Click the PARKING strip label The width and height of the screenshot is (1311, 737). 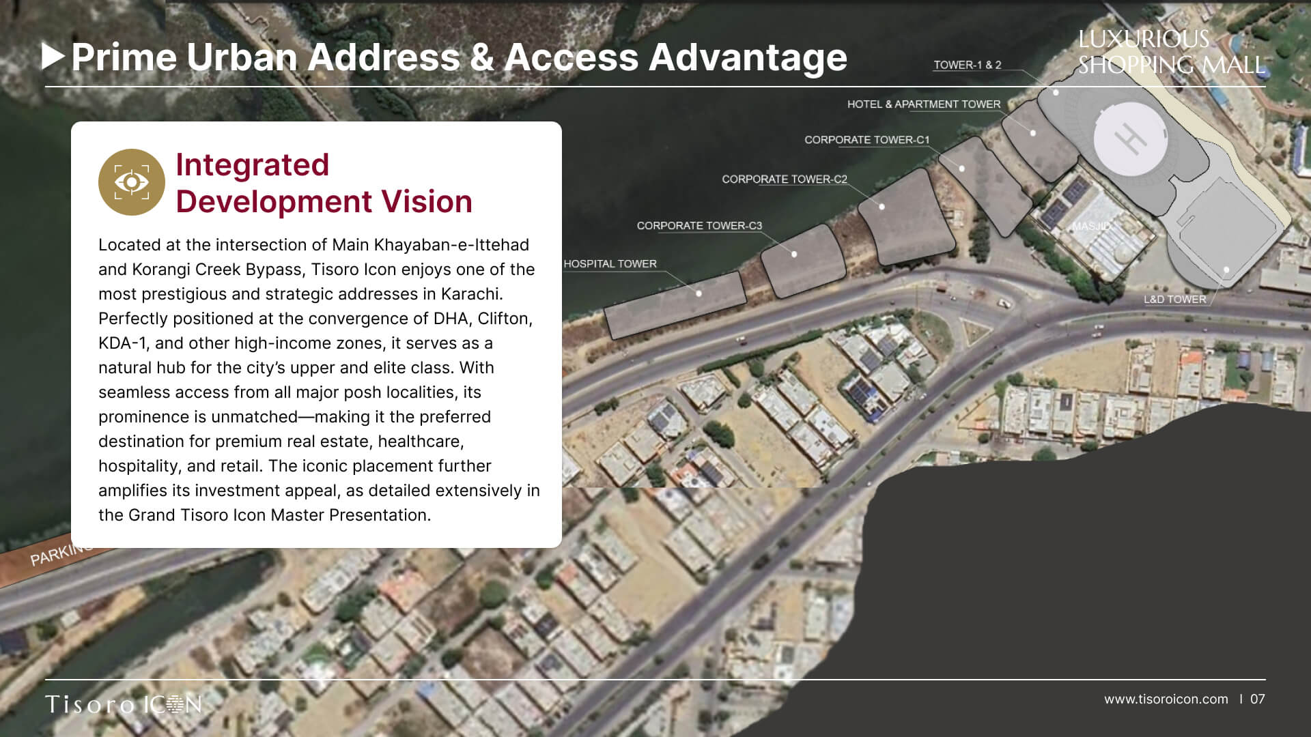(61, 554)
